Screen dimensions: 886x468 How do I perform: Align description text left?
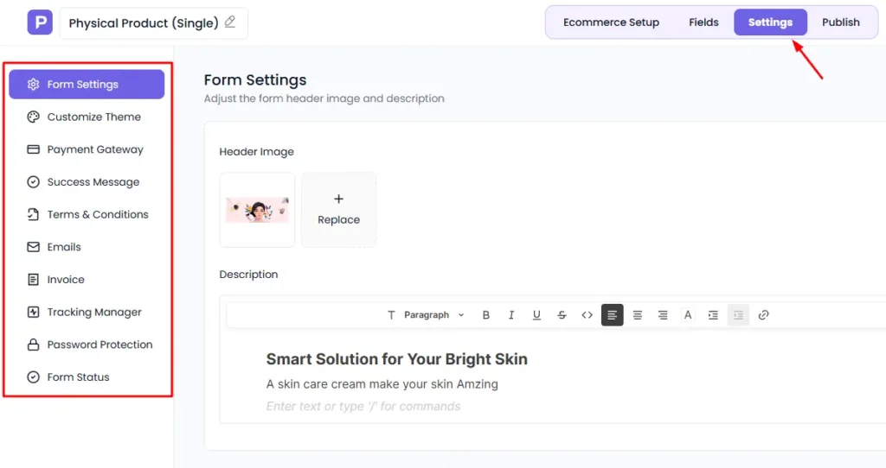[612, 315]
